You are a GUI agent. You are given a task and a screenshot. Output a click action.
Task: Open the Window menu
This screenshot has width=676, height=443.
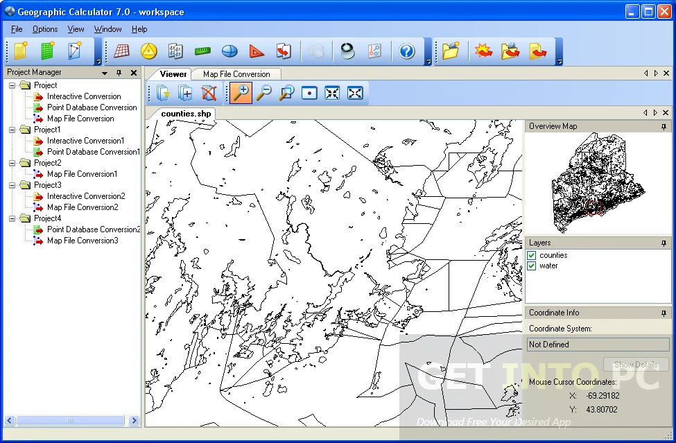[107, 29]
